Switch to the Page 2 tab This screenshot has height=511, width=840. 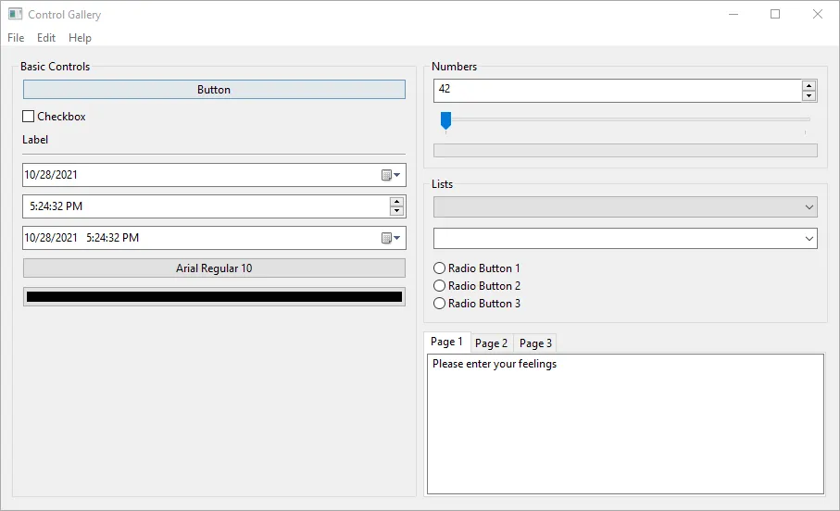point(491,343)
